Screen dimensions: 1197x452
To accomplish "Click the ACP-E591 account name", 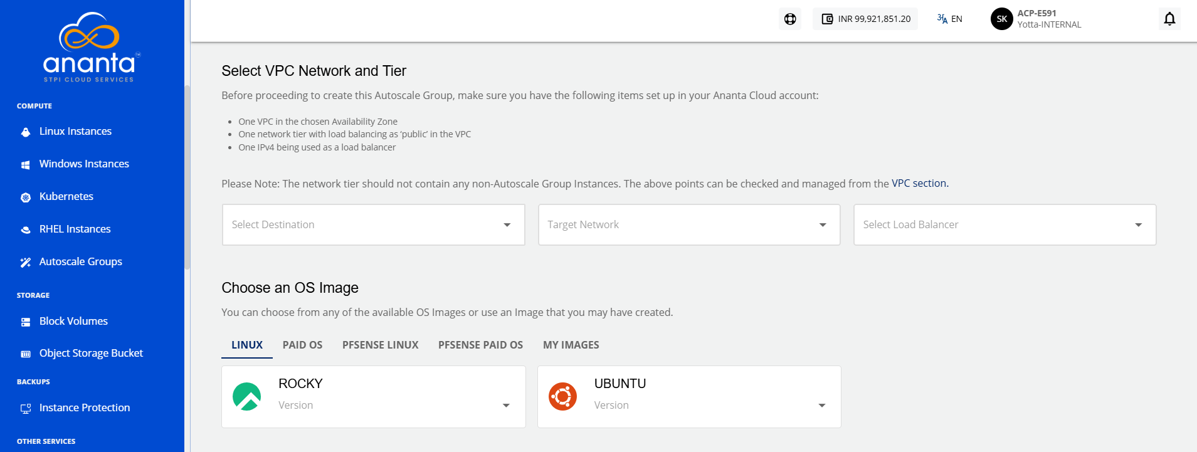I will click(1037, 13).
